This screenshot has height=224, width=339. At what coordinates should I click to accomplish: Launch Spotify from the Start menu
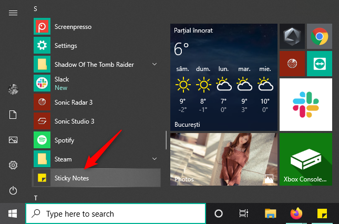tap(66, 140)
